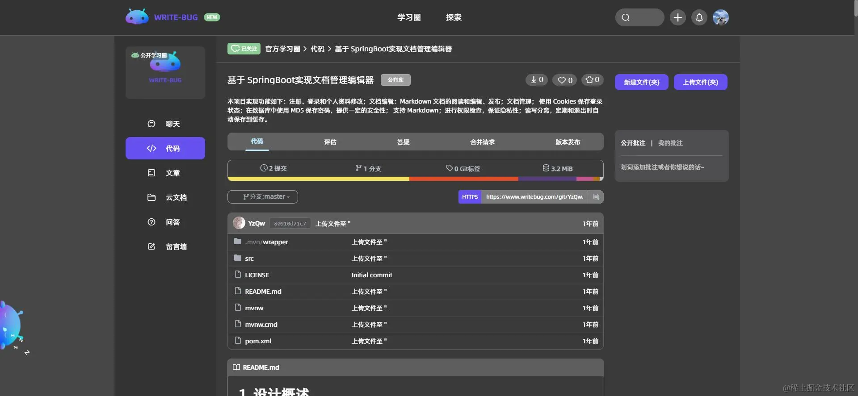The width and height of the screenshot is (858, 396).
Task: Select the repository clone URL field
Action: [534, 197]
